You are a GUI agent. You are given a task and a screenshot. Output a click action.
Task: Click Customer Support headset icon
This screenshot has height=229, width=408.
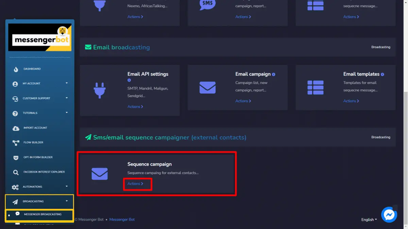[x=15, y=99]
